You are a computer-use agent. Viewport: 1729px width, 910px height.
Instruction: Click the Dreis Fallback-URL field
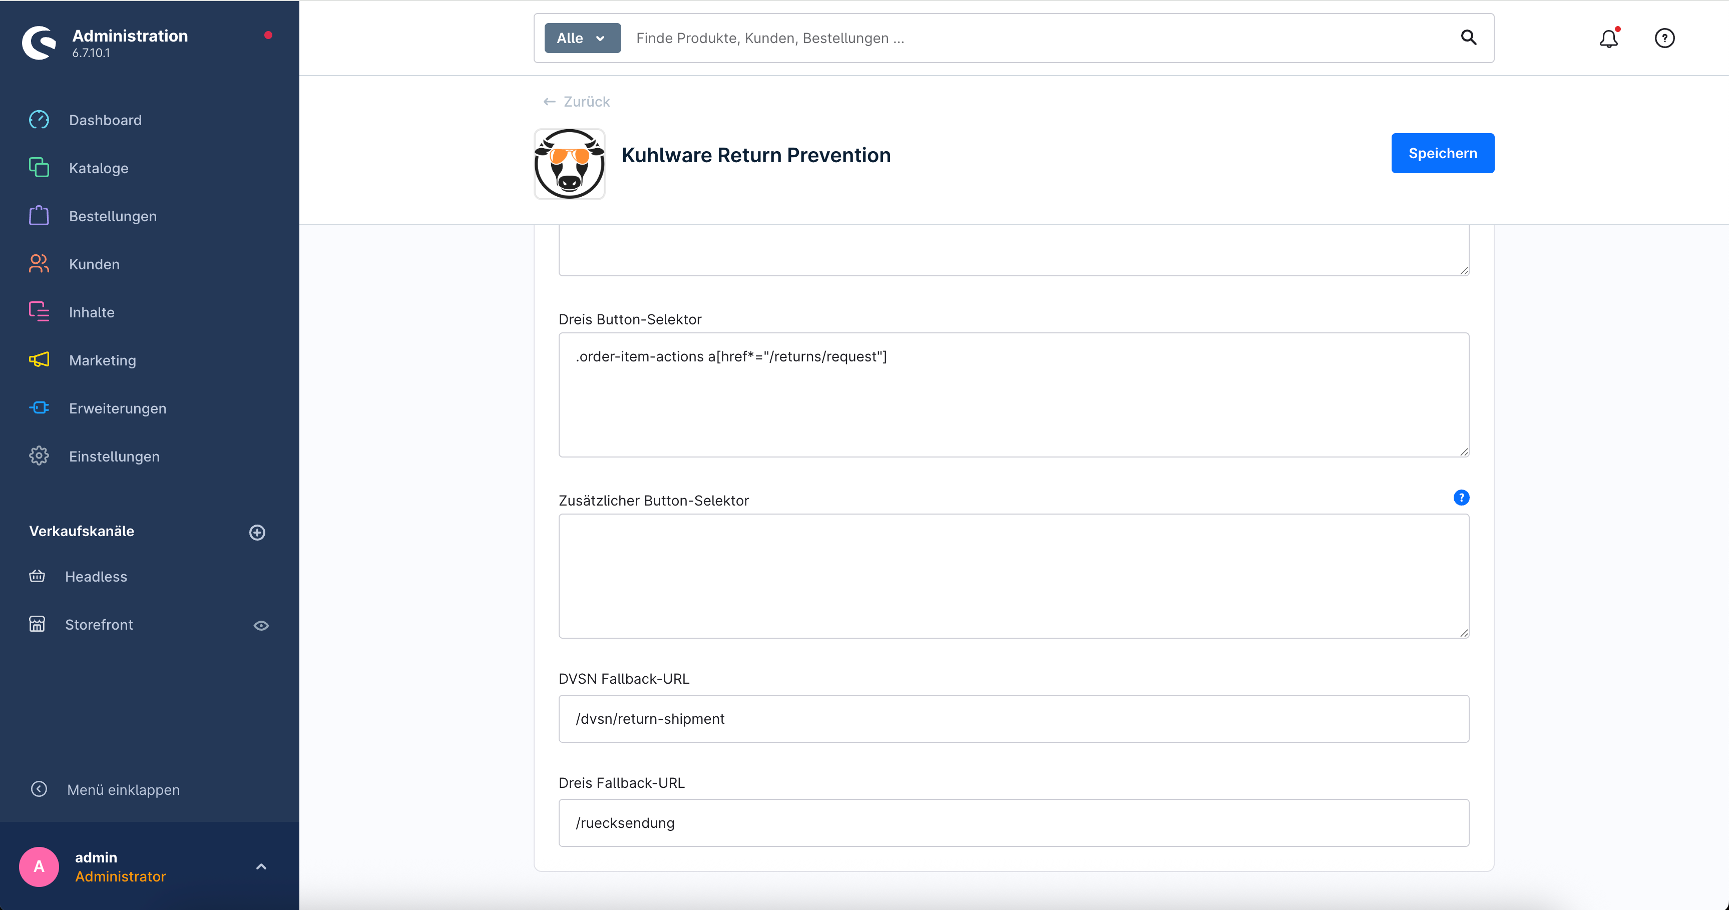pyautogui.click(x=1014, y=823)
